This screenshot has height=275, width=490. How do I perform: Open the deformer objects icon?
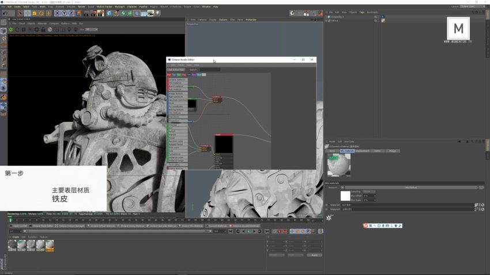coord(137,13)
